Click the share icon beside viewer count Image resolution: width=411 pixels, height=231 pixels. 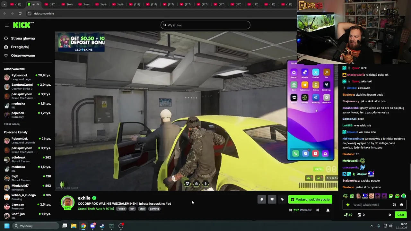tap(318, 210)
